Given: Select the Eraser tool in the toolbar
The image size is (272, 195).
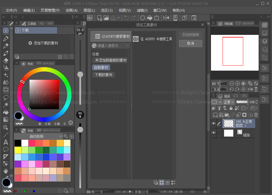Looking at the screenshot, I should [x=6, y=61].
